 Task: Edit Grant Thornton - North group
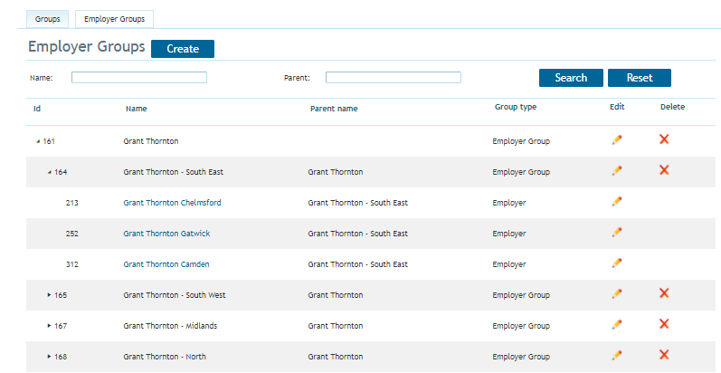pos(617,355)
